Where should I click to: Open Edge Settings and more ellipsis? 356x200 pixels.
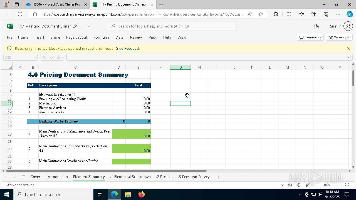pos(338,14)
